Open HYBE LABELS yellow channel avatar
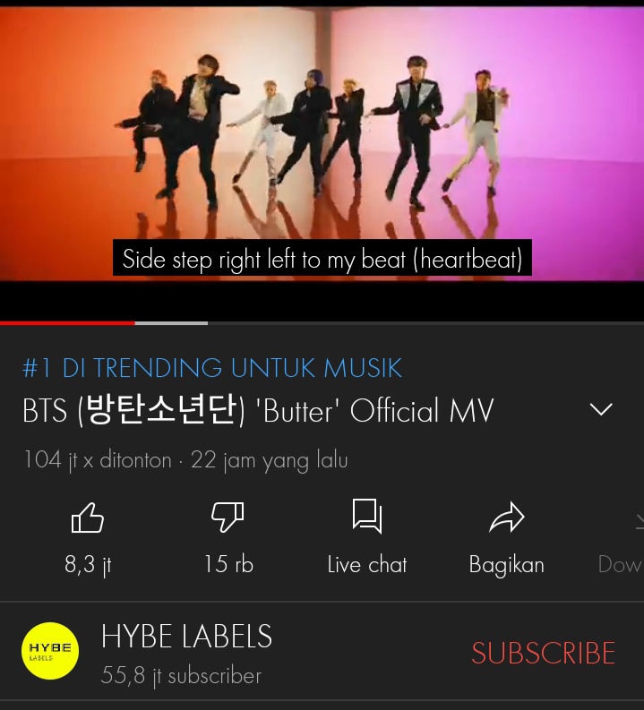The image size is (644, 710). [50, 651]
